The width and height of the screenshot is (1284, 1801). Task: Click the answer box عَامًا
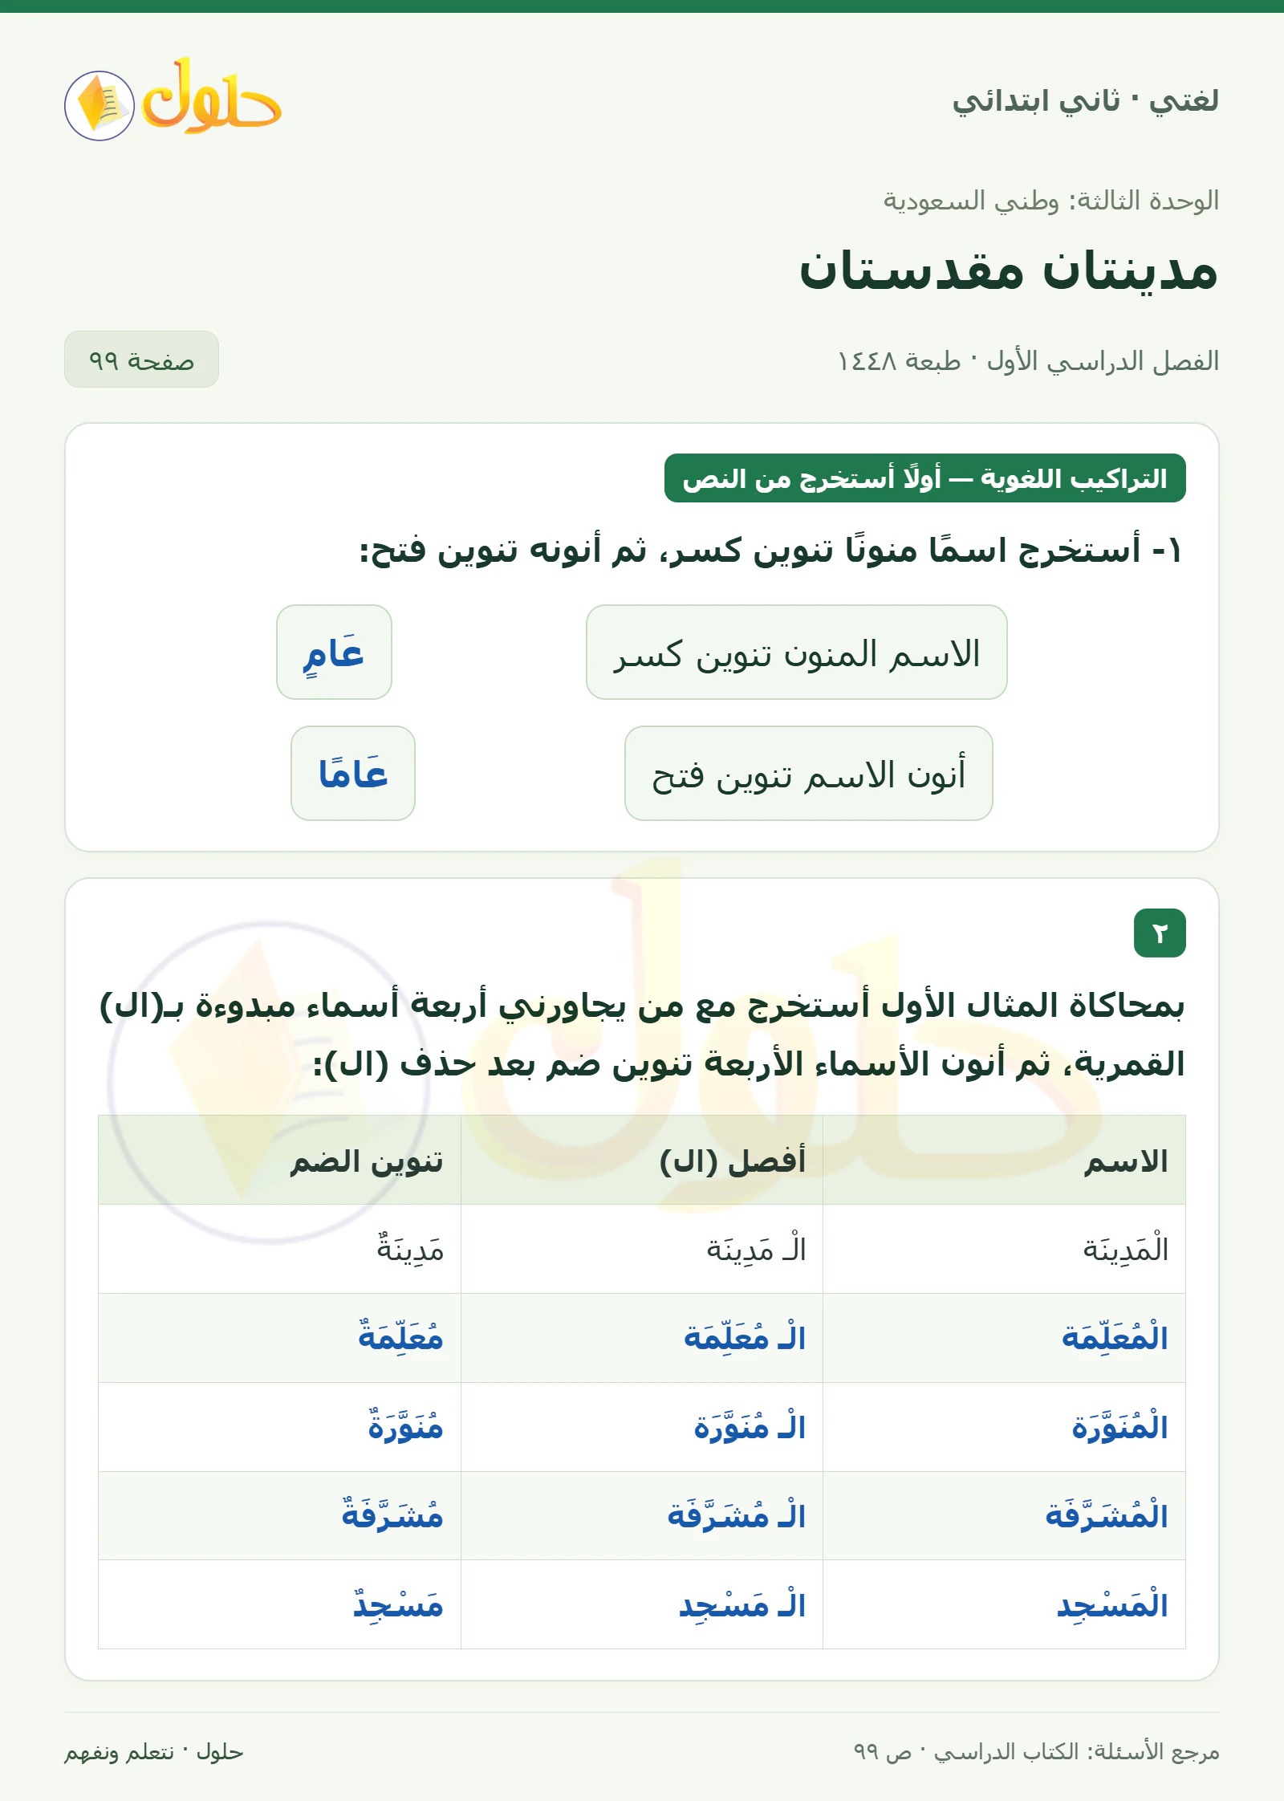click(353, 774)
